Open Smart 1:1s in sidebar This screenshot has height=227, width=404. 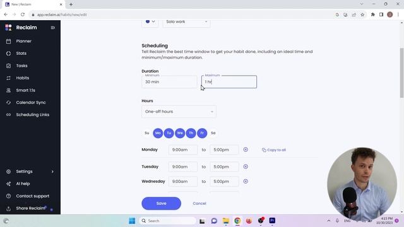[25, 90]
